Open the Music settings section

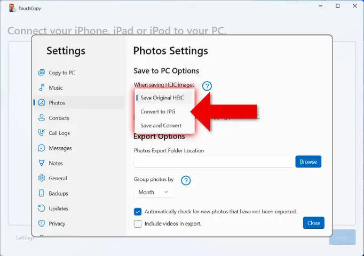click(79, 87)
